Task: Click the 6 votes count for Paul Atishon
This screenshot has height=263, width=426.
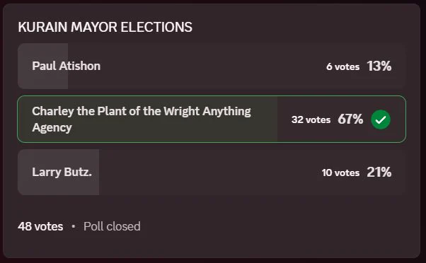Action: coord(343,66)
